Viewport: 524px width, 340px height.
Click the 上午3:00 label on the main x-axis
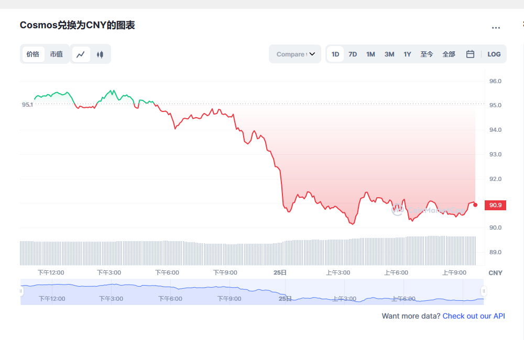point(338,273)
